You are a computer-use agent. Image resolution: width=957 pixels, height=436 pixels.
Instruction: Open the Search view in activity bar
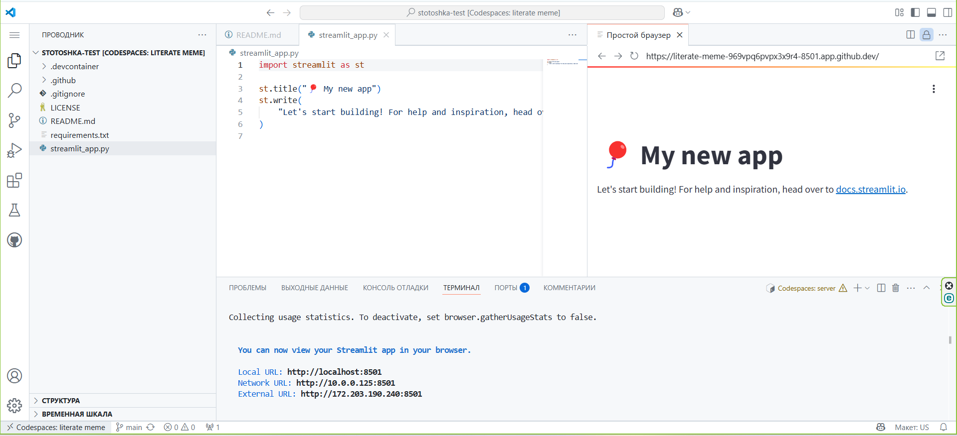tap(14, 91)
